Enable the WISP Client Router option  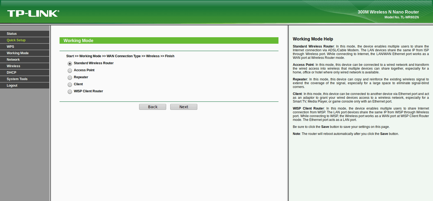70,92
